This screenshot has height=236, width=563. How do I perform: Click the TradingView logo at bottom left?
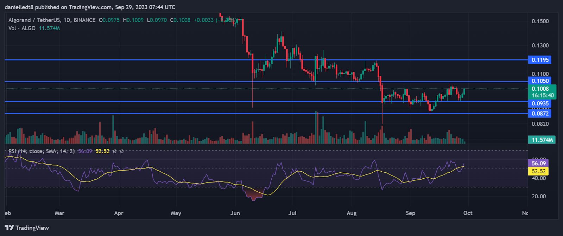(27, 228)
